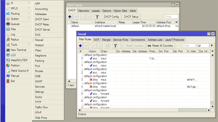Viewport: 218px width, 122px height.
Task: Open Queues via its icon
Action: (8, 24)
